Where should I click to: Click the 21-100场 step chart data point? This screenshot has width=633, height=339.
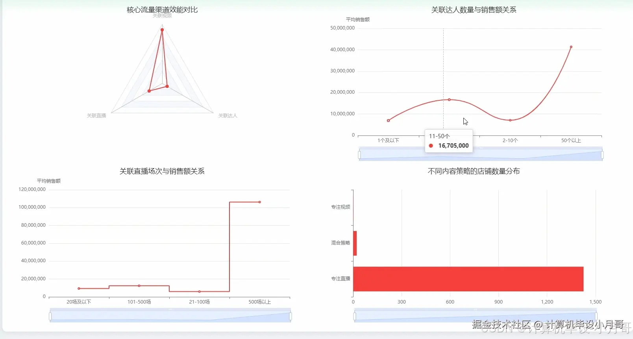[x=200, y=292]
